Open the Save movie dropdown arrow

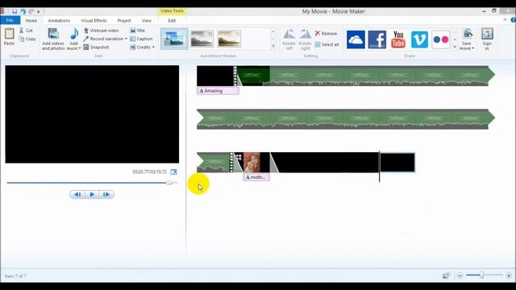(473, 48)
